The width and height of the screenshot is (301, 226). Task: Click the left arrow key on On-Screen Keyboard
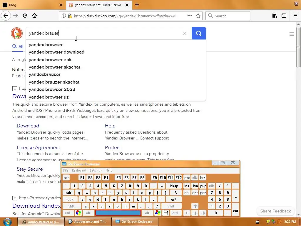click(187, 213)
